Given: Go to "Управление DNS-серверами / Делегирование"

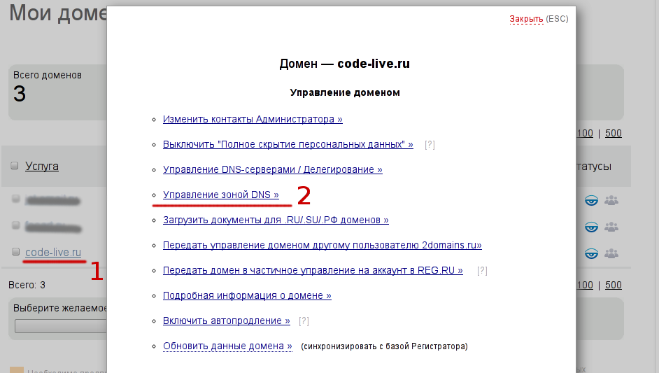Looking at the screenshot, I should 272,169.
